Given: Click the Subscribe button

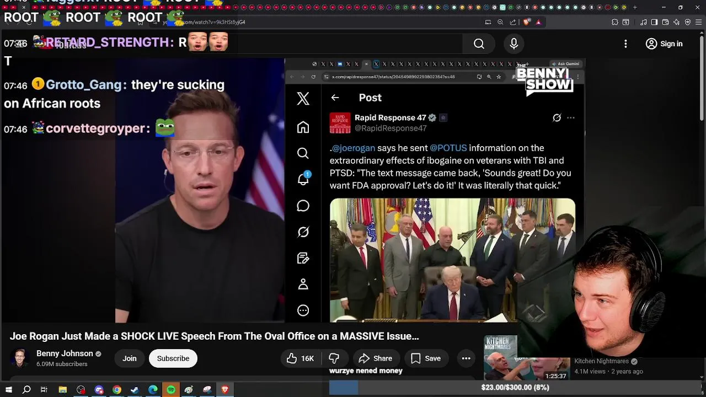Looking at the screenshot, I should pos(173,358).
